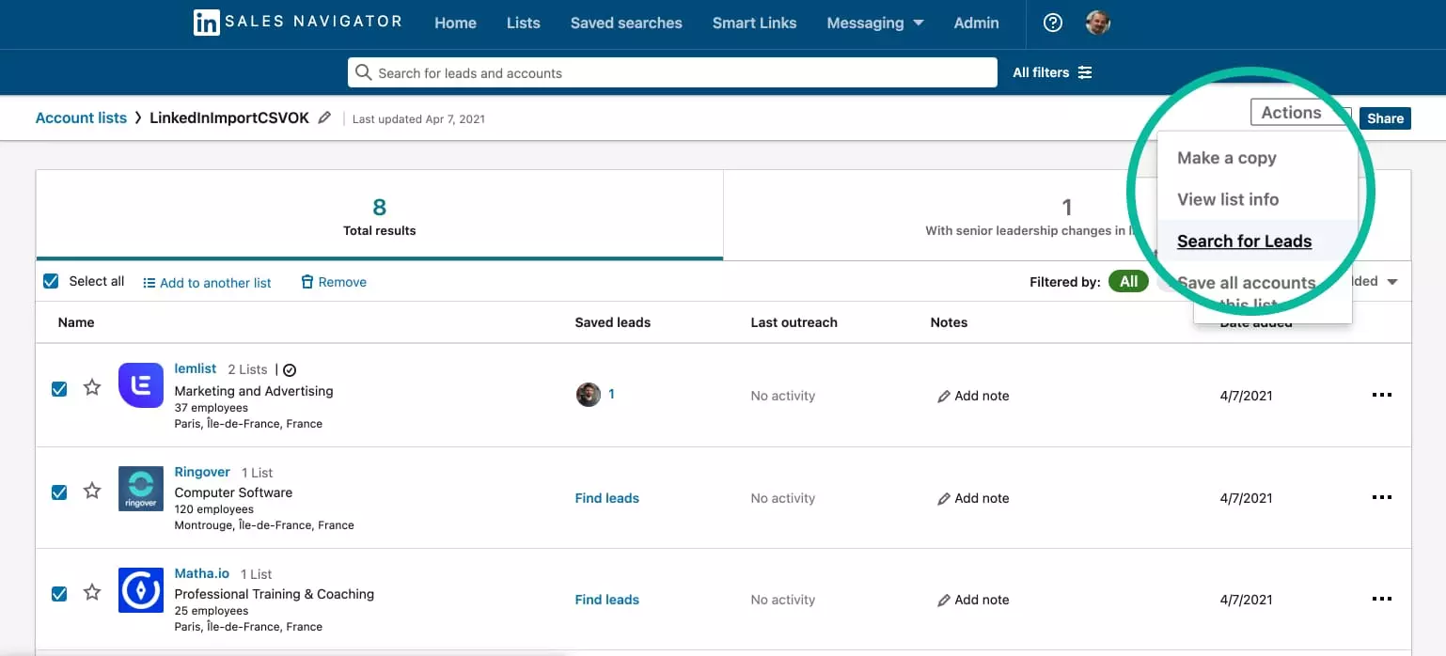Viewport: 1446px width, 656px height.
Task: Open Lists in the top navigation
Action: pyautogui.click(x=523, y=23)
